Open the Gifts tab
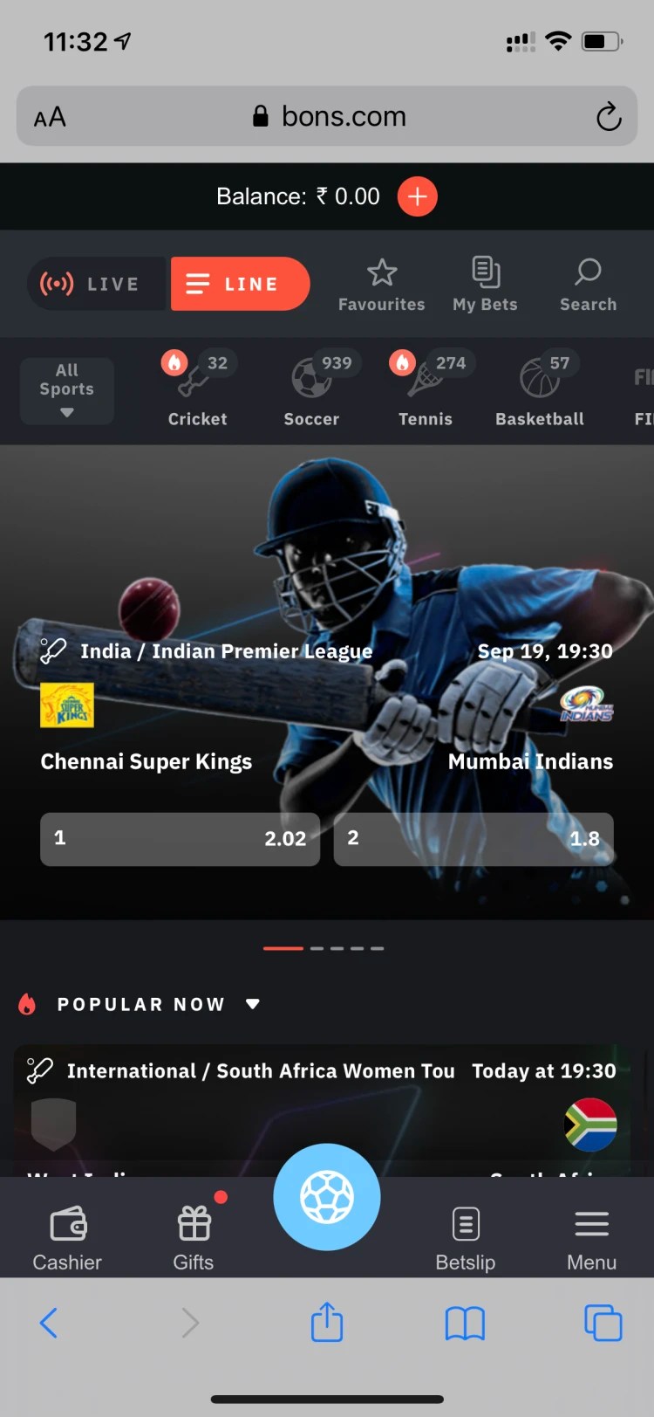Viewport: 654px width, 1417px height. (194, 1238)
